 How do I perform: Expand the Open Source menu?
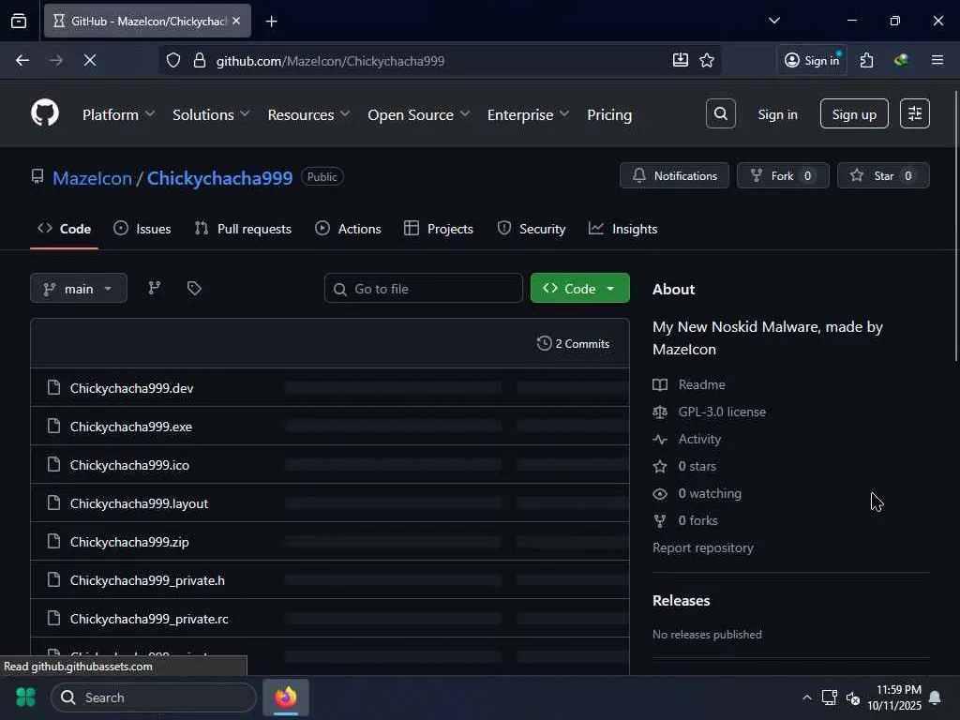point(419,114)
